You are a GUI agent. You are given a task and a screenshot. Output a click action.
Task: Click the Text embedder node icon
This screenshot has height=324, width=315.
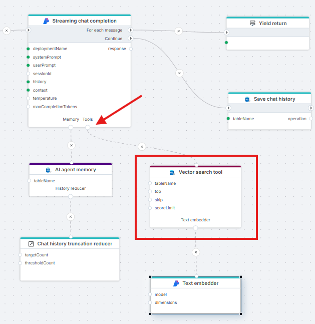(x=176, y=283)
